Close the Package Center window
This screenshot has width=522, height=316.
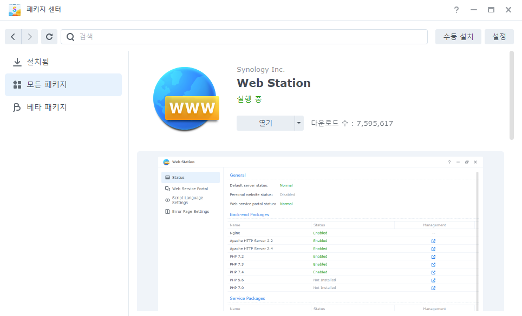pos(508,10)
